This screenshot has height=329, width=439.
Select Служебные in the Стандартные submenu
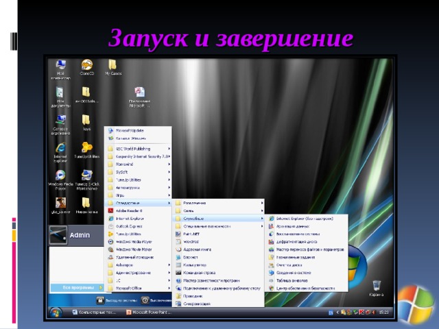pyautogui.click(x=219, y=219)
